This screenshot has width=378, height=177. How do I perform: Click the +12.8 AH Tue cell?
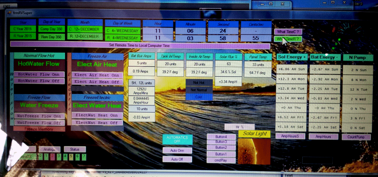point(291,88)
